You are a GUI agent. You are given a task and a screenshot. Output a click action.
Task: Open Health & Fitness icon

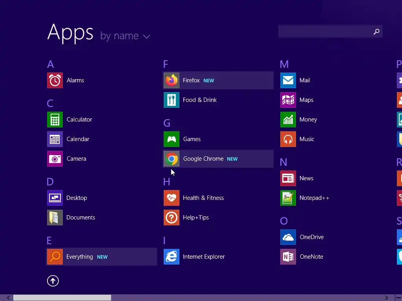point(172,198)
